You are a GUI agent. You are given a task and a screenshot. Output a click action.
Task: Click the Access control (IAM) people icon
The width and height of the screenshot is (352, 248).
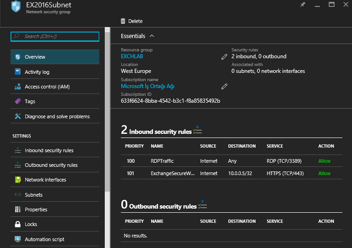[x=17, y=87]
